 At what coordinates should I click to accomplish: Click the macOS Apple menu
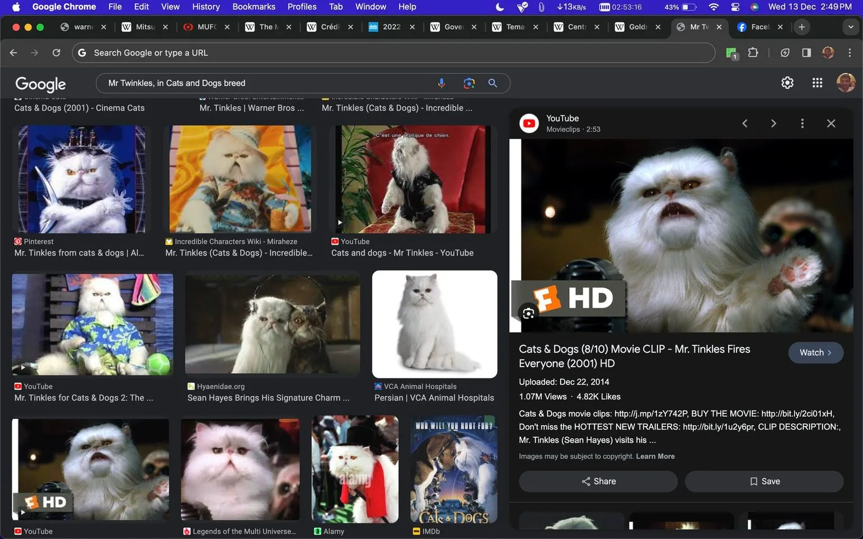click(16, 7)
